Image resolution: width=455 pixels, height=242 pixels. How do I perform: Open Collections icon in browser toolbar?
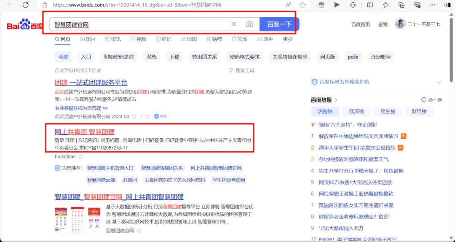[401, 5]
